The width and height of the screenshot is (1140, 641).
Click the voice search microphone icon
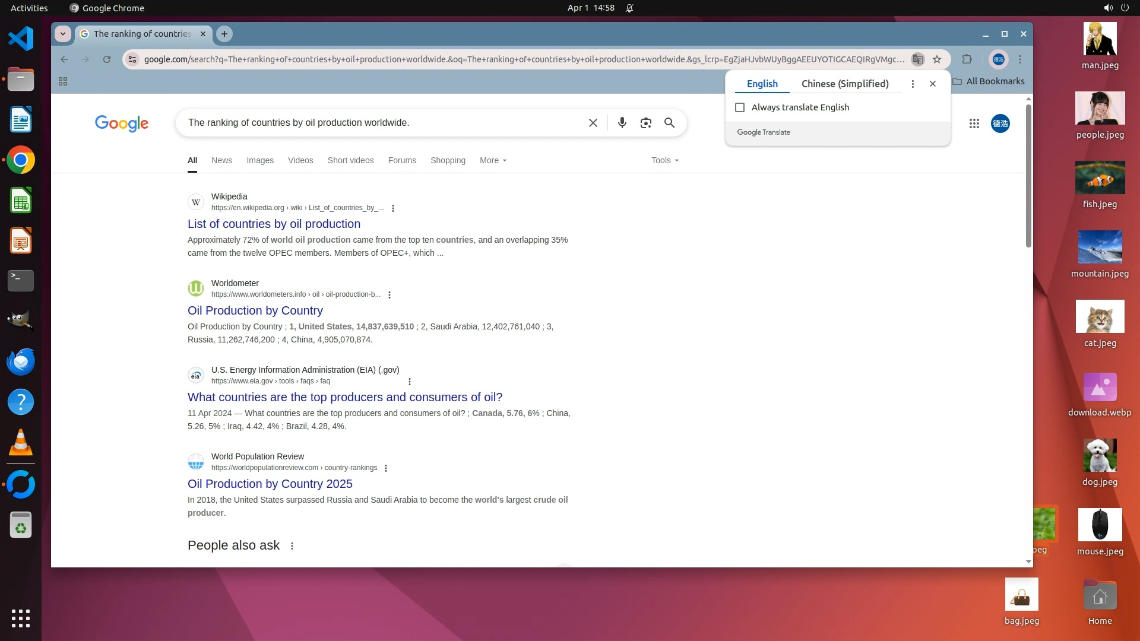point(622,123)
